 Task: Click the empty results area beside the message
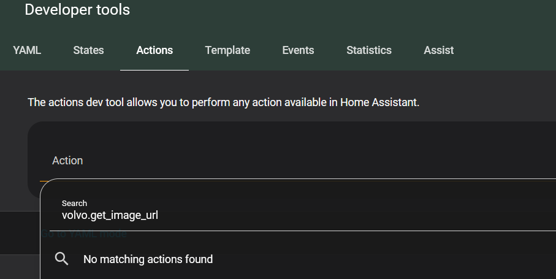point(398,259)
